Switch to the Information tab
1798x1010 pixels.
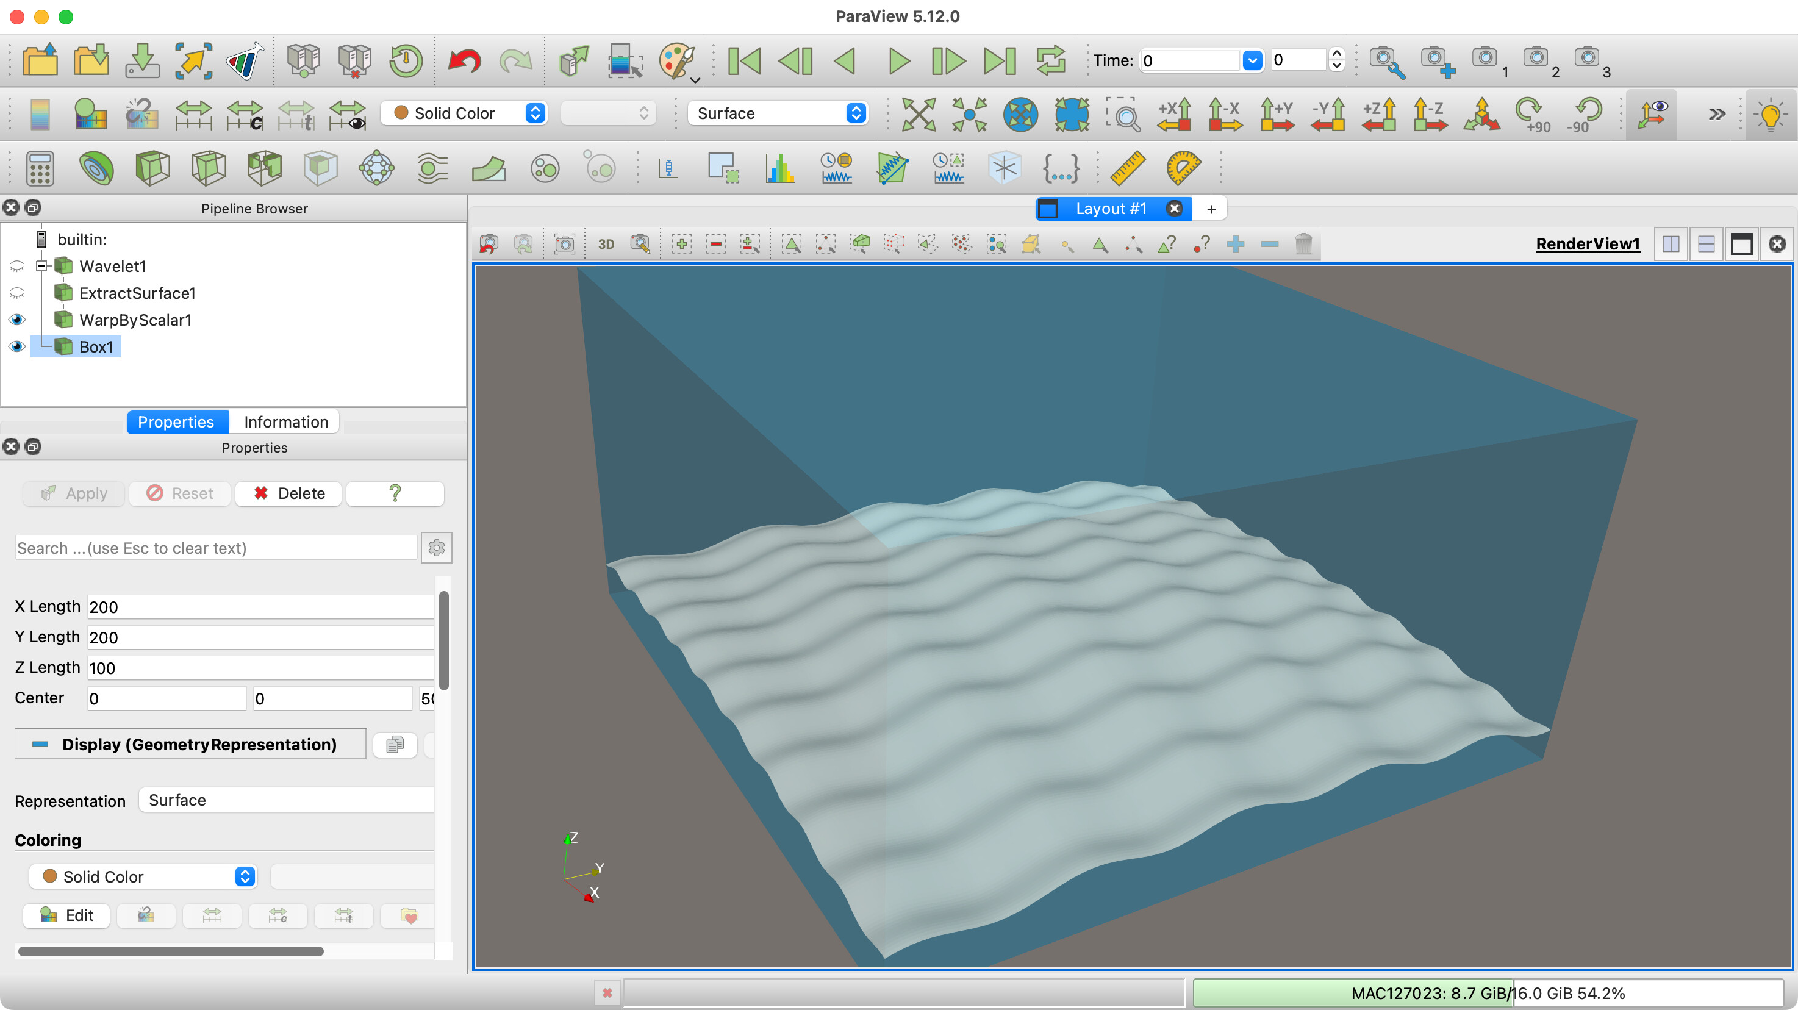coord(285,421)
